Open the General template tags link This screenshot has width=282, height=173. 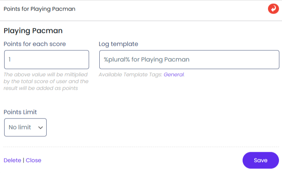174,75
